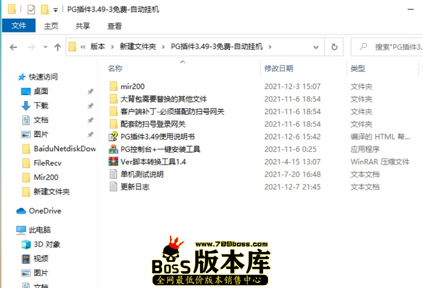Open the 文件 menu tab
Screen dimensions: 423x288
pos(19,26)
